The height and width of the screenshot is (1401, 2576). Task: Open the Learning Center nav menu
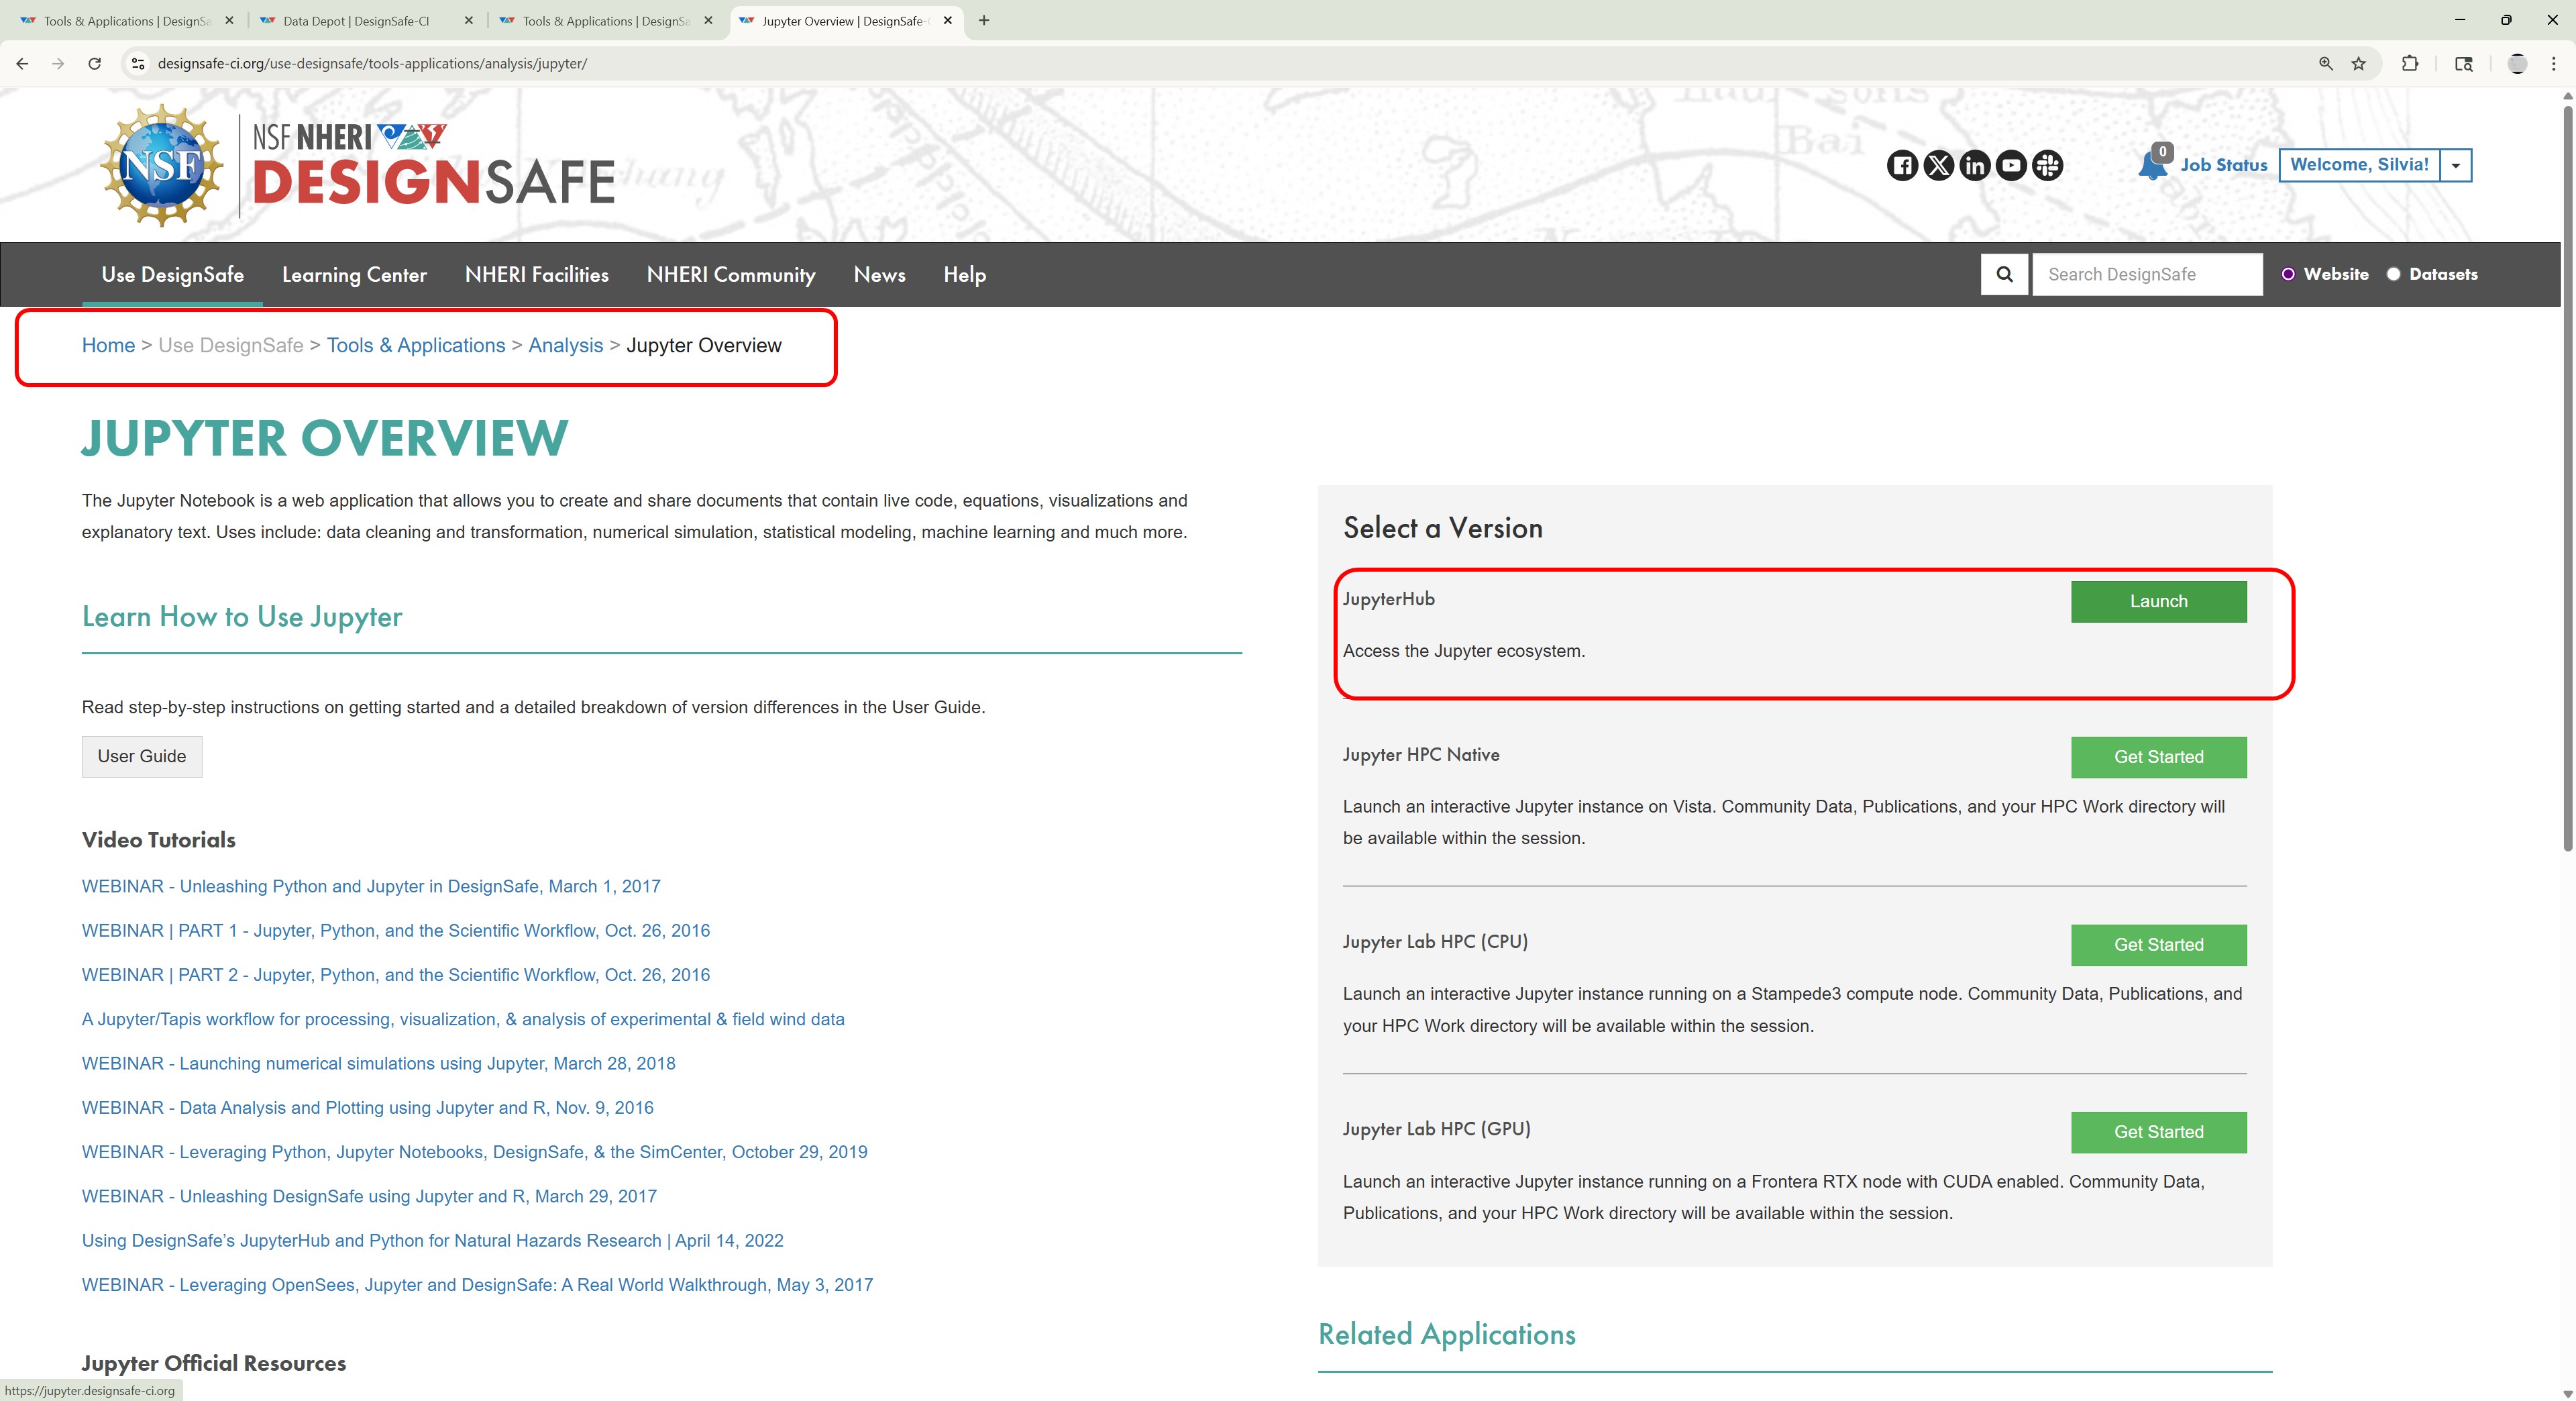point(354,274)
